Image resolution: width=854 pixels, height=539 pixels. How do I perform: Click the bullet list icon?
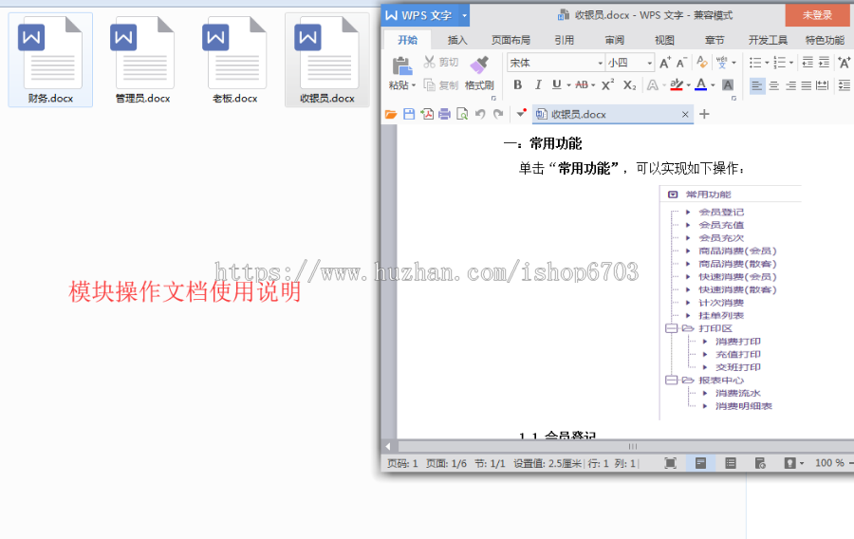(x=755, y=63)
